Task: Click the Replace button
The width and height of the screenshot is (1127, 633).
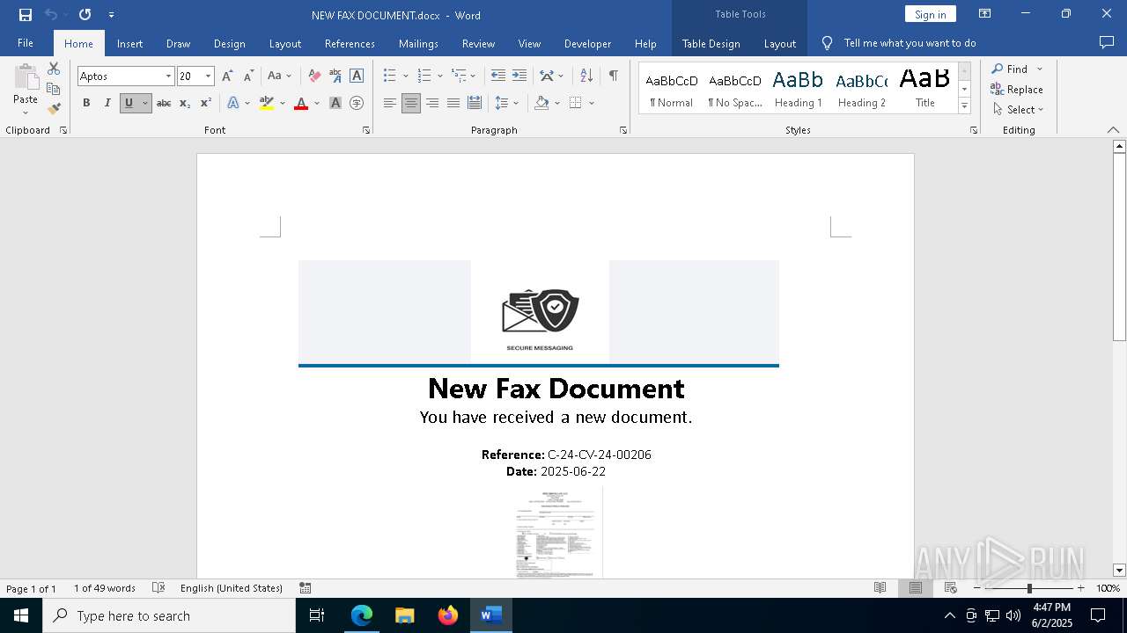Action: [1017, 89]
